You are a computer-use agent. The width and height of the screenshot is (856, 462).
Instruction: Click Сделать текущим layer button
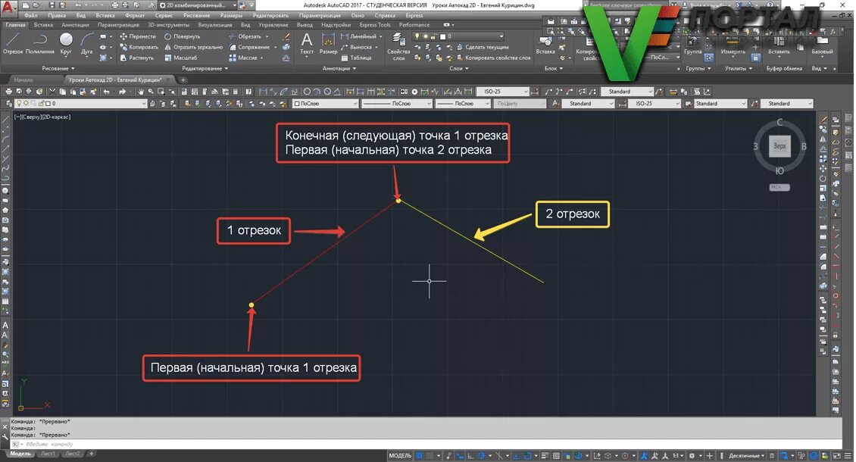pos(483,47)
